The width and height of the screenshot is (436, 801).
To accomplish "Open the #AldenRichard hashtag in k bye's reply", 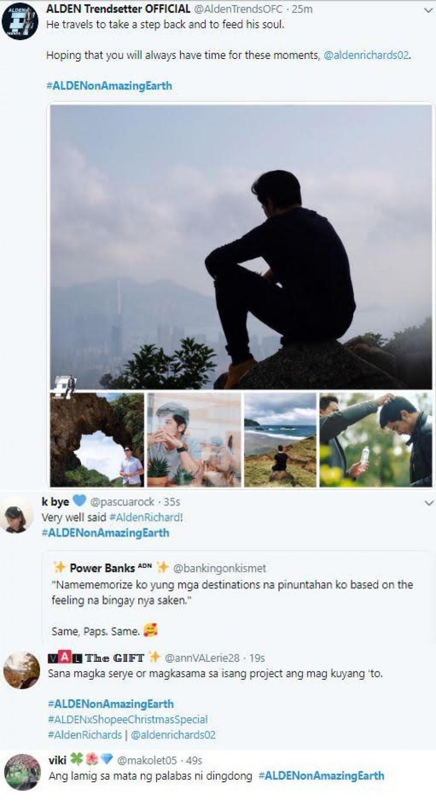I will pyautogui.click(x=145, y=517).
